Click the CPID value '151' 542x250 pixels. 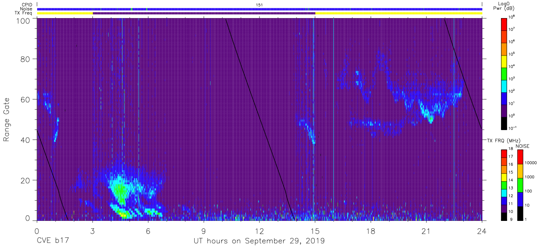pyautogui.click(x=259, y=5)
